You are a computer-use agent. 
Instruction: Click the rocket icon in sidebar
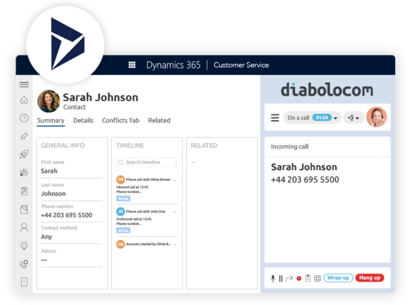(24, 154)
